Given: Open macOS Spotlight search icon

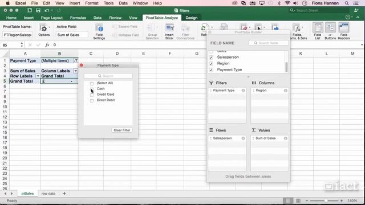Looking at the screenshot, I should 347,3.
